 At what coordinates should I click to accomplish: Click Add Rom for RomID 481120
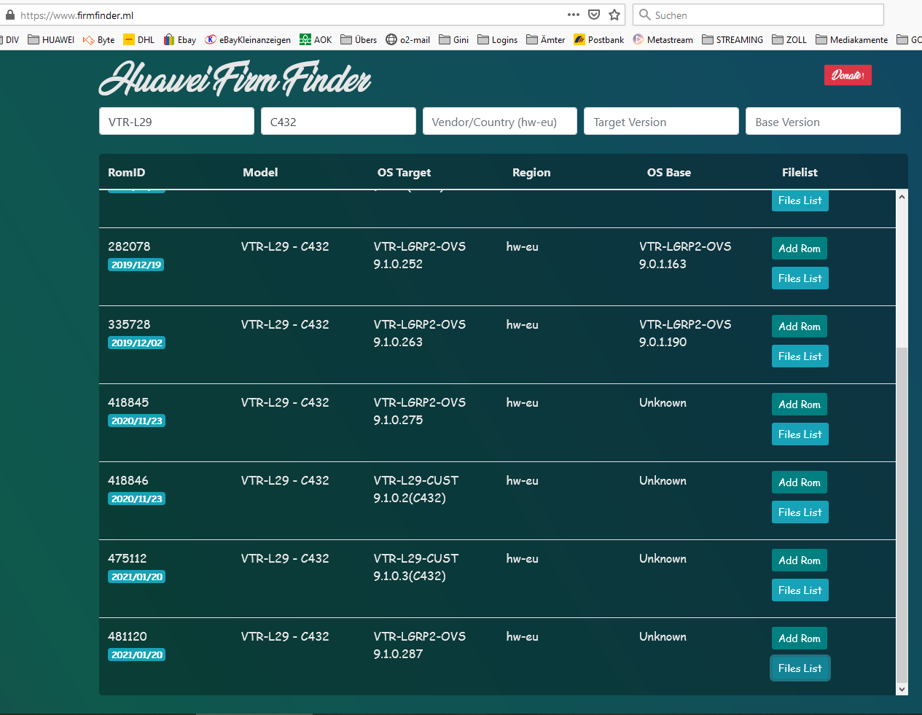(800, 638)
